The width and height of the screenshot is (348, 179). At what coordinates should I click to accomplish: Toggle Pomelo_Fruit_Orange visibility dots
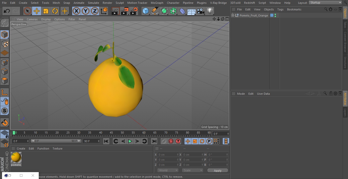tap(275, 15)
